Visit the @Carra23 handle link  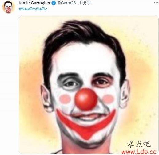[x=66, y=3]
